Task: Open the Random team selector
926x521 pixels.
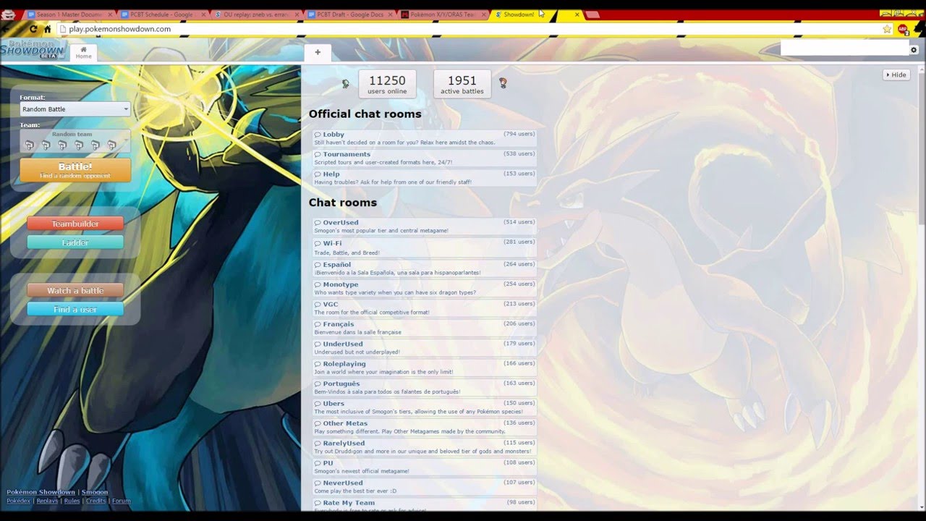Action: [75, 141]
